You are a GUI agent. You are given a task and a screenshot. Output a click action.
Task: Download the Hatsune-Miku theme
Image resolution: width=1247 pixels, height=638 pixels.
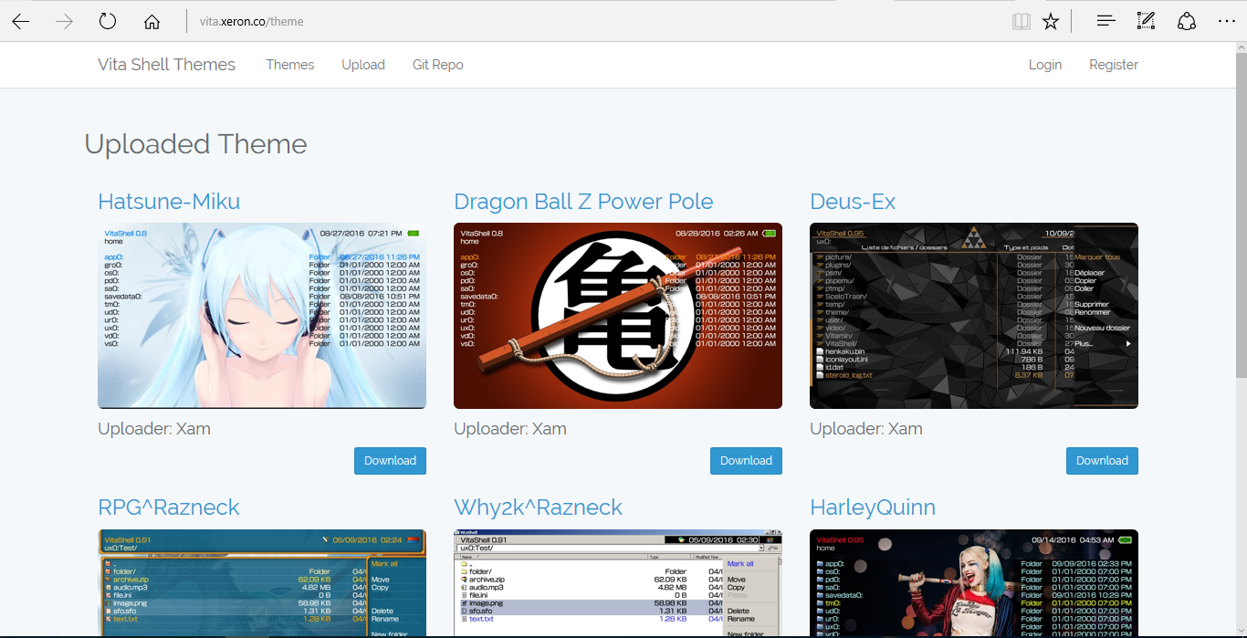[390, 461]
